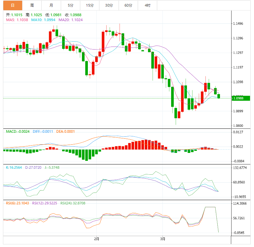254x247 pixels.
Task: Switch to the 周 weekly tab
Action: [32, 5]
